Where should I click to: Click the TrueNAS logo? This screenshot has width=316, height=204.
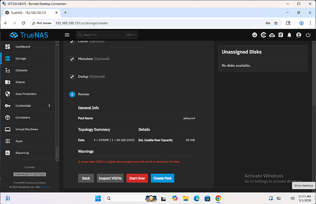[x=29, y=35]
